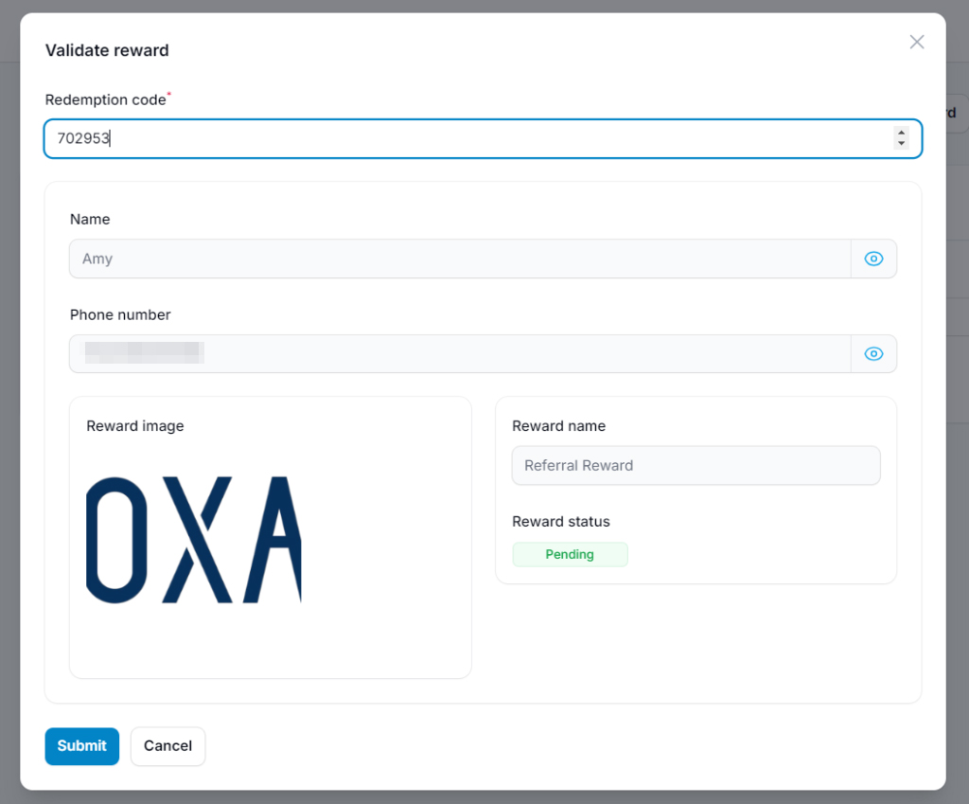This screenshot has width=969, height=804.
Task: Toggle visibility eye icon for Phone number
Action: tap(873, 354)
